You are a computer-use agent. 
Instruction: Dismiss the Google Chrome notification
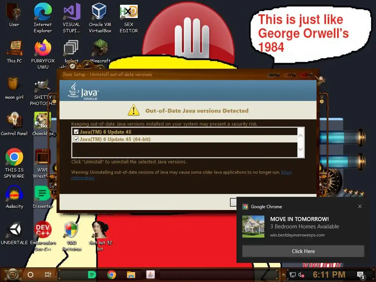360,206
